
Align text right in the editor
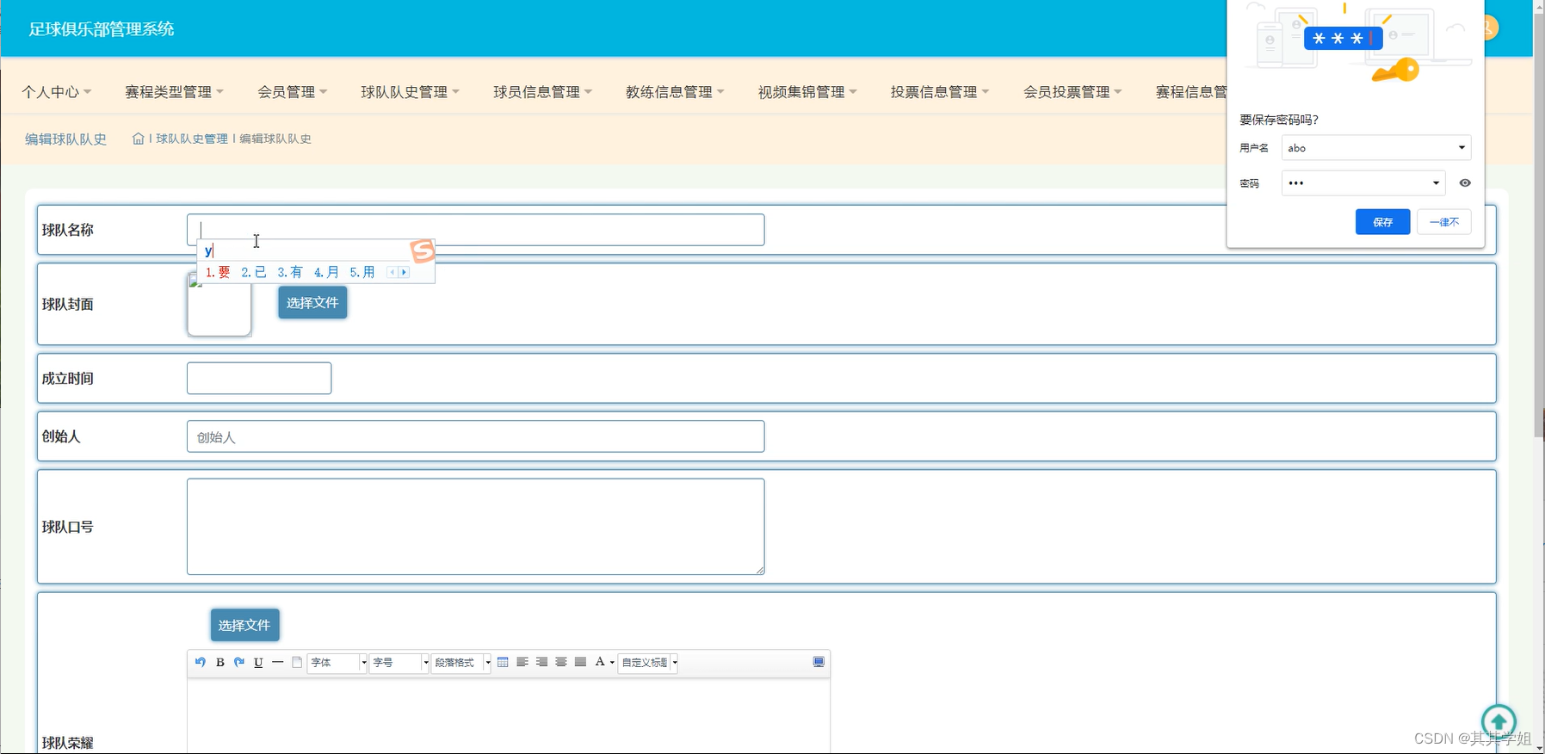tap(541, 662)
